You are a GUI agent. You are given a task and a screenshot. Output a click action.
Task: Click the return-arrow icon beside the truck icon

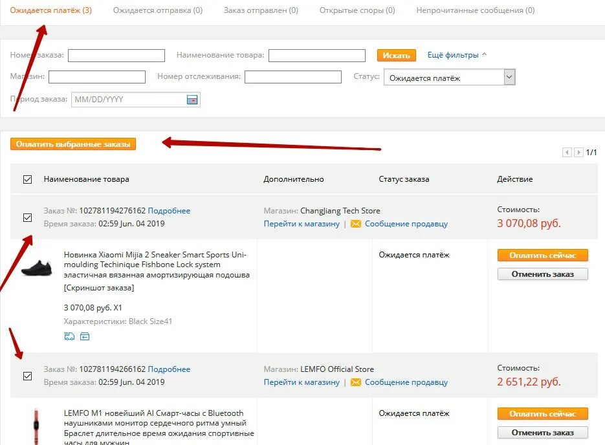coord(85,336)
